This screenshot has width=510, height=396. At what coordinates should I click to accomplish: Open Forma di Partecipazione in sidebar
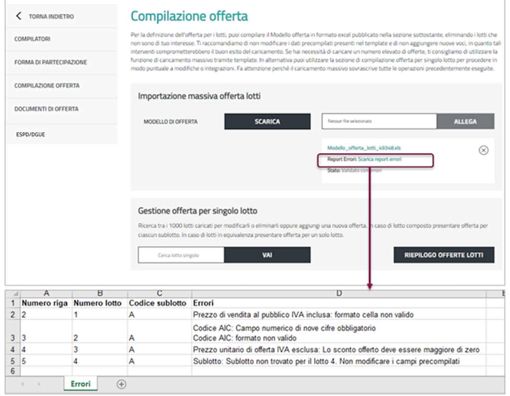coord(50,62)
